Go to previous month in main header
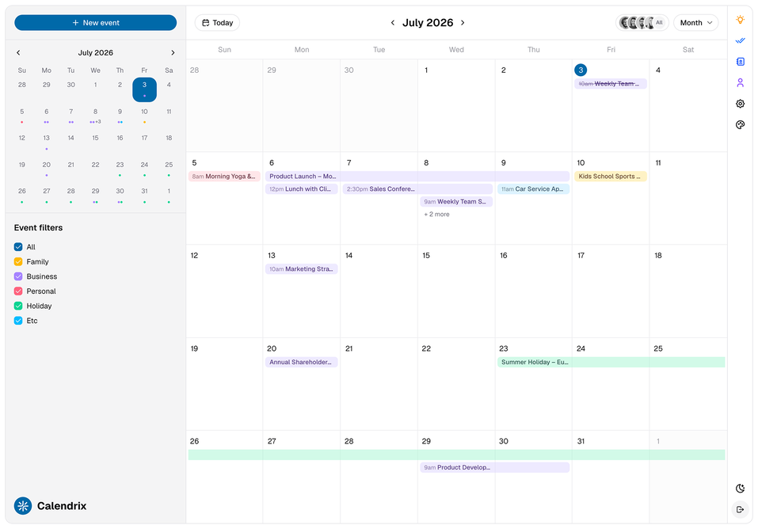 click(x=393, y=23)
